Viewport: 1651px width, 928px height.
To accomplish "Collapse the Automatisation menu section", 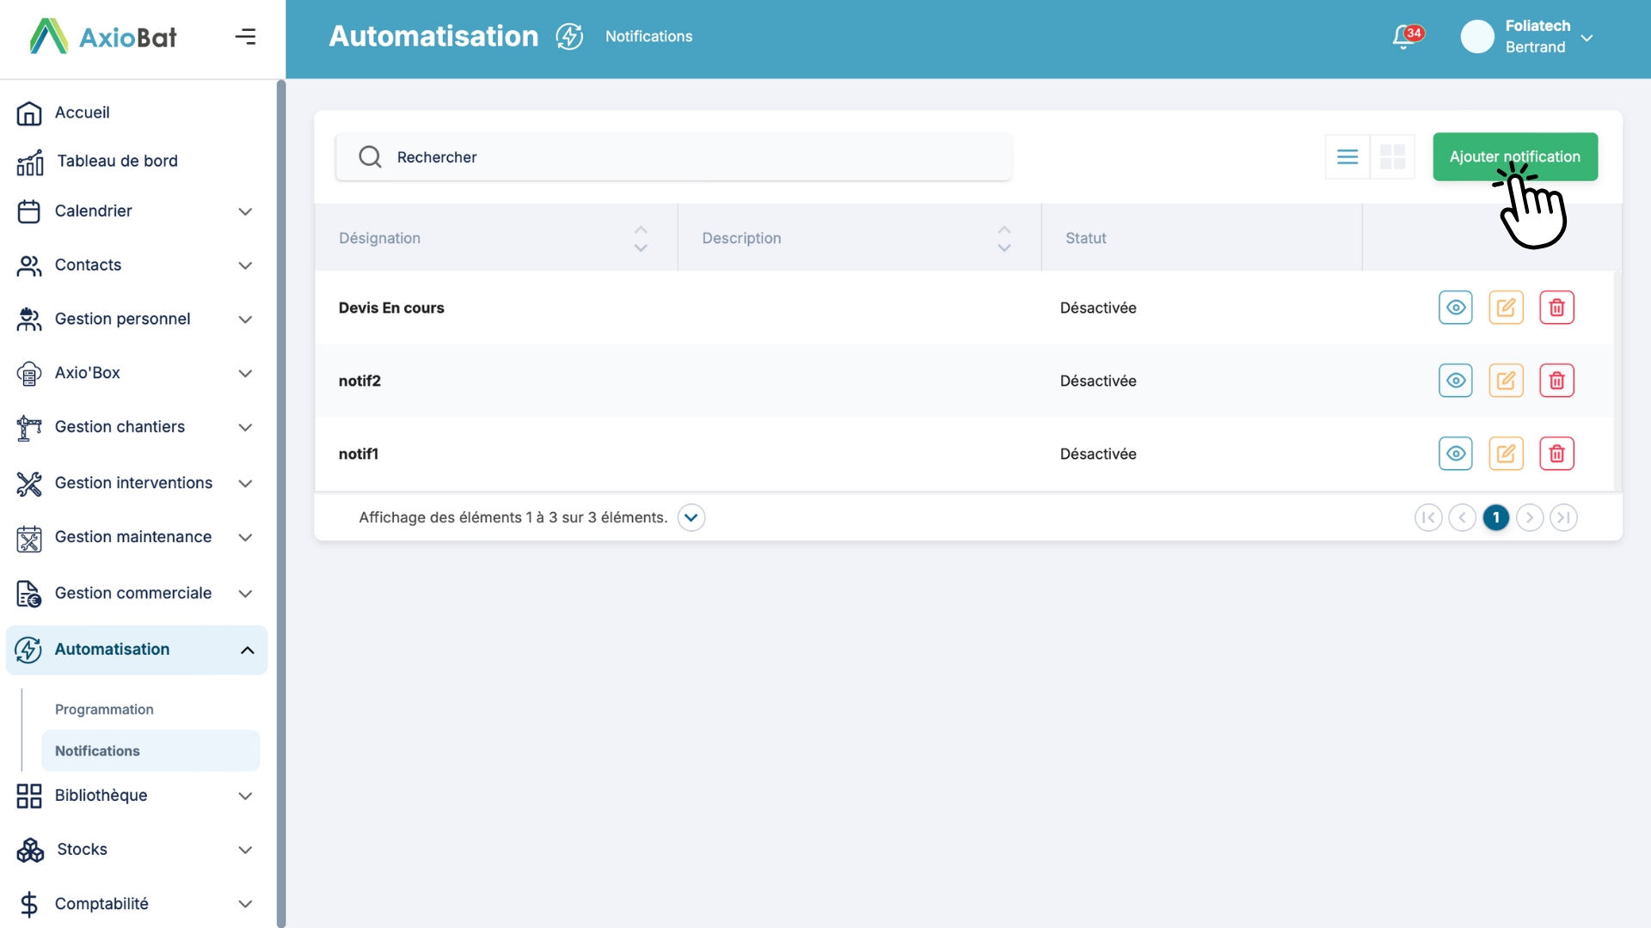I will click(247, 650).
